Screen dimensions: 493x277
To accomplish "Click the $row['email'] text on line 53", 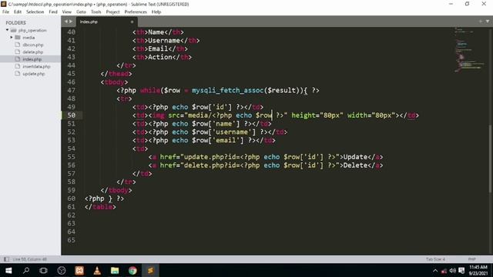I will 218,140.
